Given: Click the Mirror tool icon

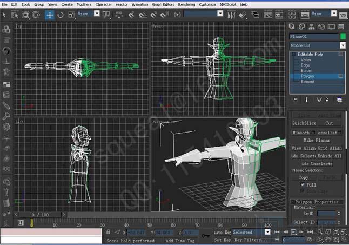Looking at the screenshot, I should coord(231,15).
